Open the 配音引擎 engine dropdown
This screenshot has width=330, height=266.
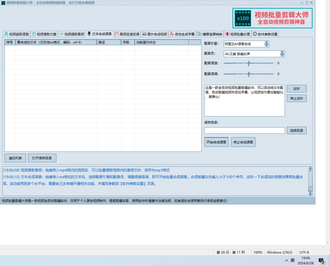(x=267, y=44)
